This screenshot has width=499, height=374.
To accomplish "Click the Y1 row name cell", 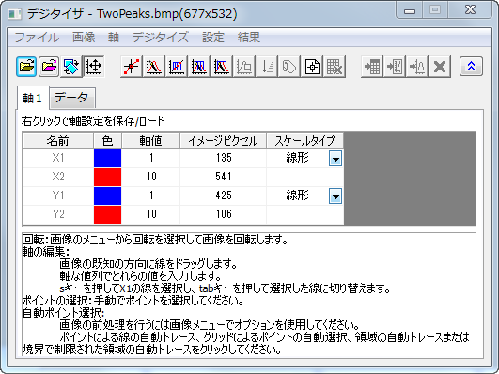I will tap(58, 195).
